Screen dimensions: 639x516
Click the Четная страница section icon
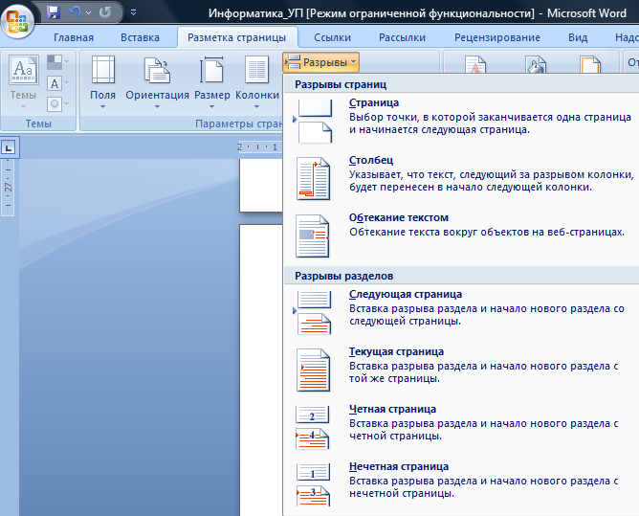pyautogui.click(x=313, y=428)
